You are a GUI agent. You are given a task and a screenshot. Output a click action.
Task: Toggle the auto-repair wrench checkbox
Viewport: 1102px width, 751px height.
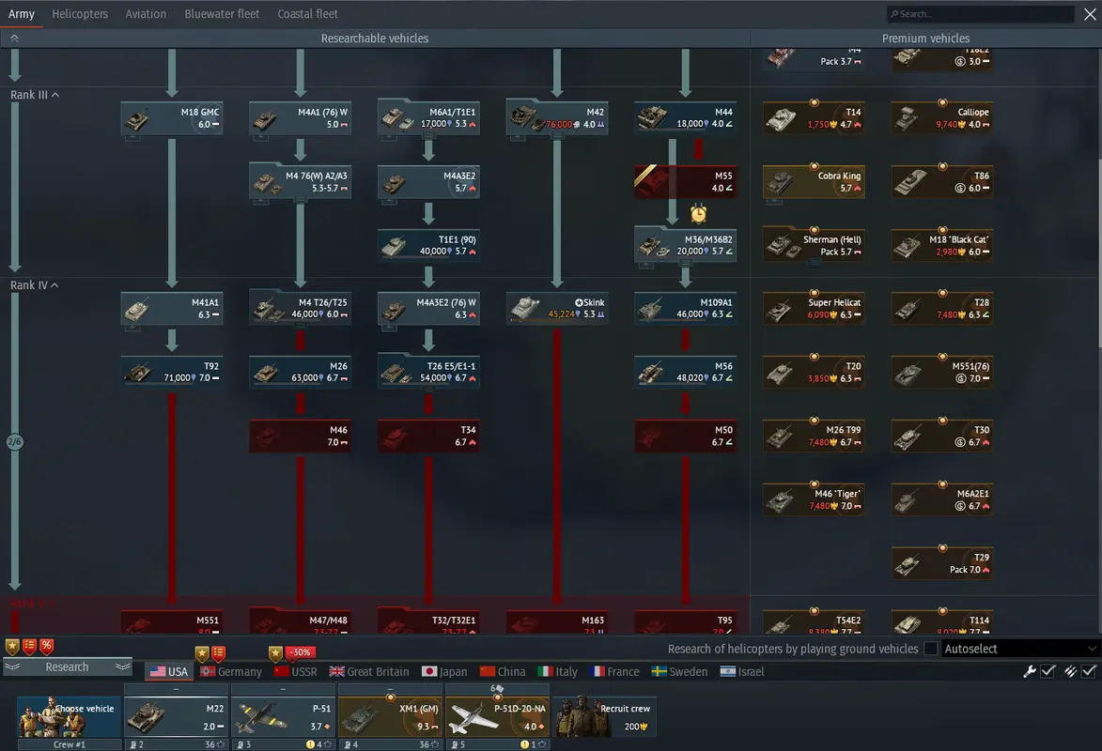click(x=1047, y=671)
